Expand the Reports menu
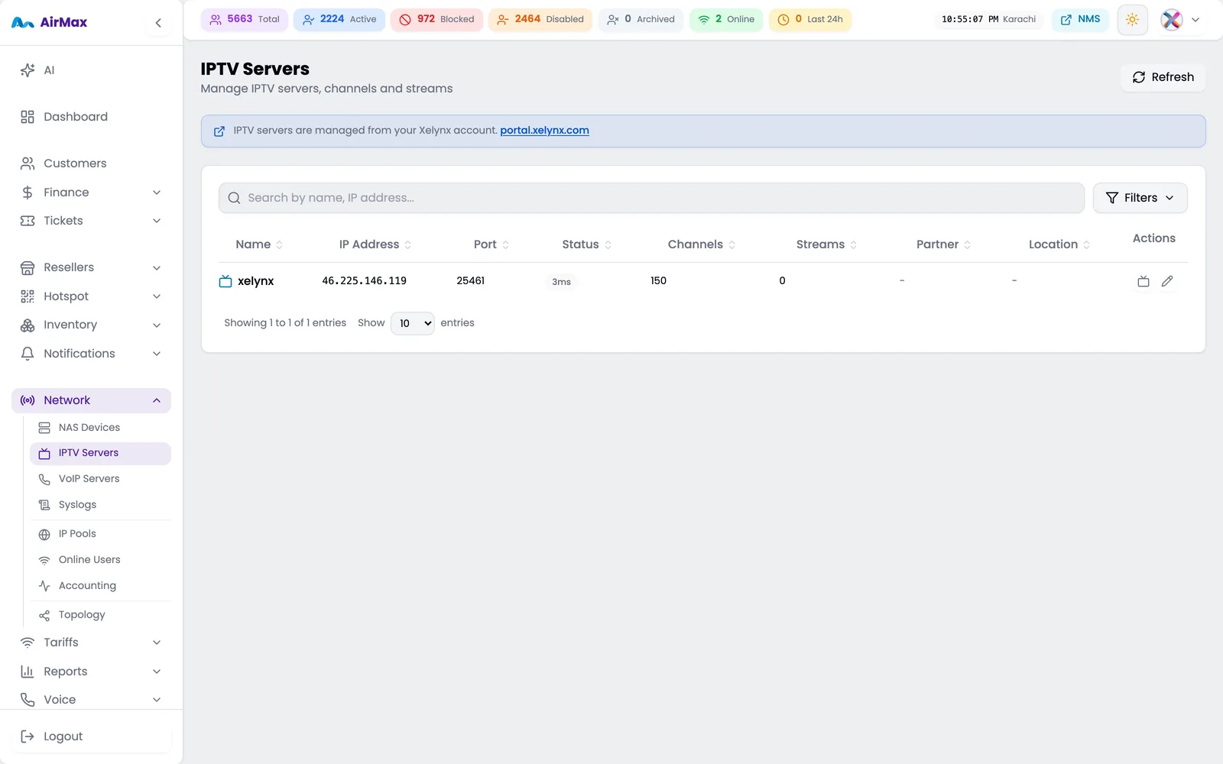Viewport: 1223px width, 764px height. coord(91,672)
